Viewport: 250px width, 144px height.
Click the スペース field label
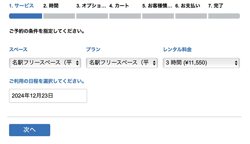tap(18, 49)
